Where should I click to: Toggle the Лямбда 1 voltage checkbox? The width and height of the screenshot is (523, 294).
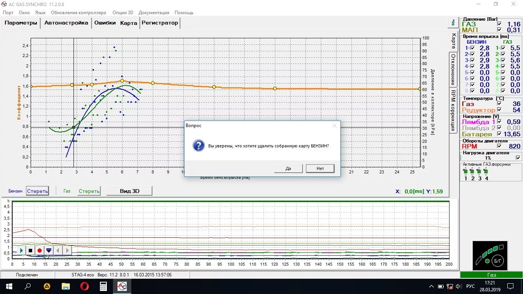coord(499,122)
